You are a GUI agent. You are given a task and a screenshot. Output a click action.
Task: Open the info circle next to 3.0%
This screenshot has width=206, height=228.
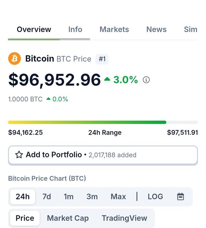tap(146, 80)
